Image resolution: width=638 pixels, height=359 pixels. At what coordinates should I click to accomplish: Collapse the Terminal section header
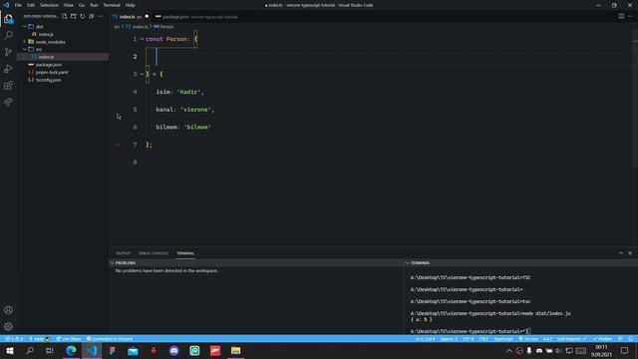click(420, 263)
